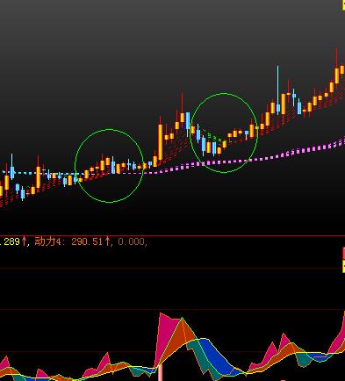Click the yellow marker at chart's top-right corner
Image resolution: width=345 pixels, height=381 pixels.
point(343,5)
